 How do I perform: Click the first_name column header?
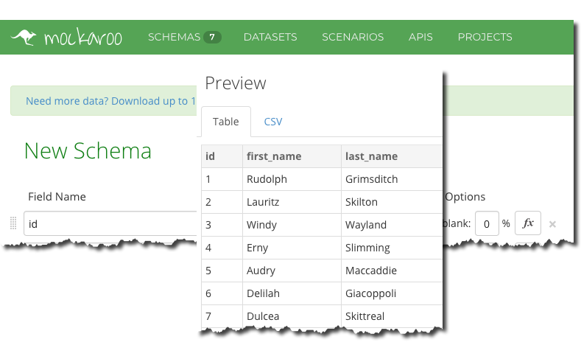tap(274, 156)
